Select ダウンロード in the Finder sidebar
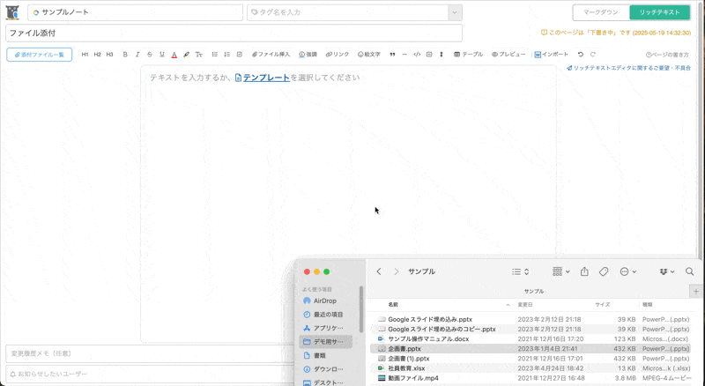 [324, 369]
